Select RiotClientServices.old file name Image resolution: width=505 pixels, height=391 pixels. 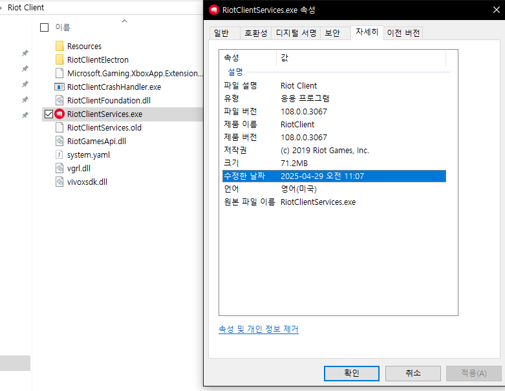(104, 128)
